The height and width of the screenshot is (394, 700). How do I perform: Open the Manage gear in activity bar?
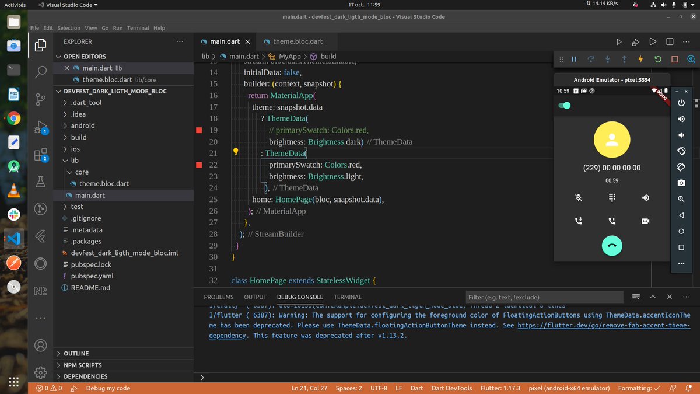[x=41, y=372]
